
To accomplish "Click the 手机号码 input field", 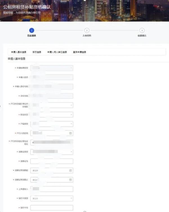I will 52,96.
